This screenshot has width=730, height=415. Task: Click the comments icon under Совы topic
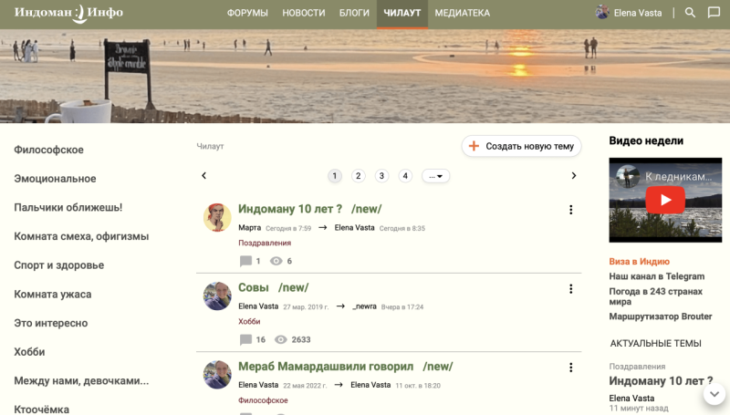tap(245, 340)
